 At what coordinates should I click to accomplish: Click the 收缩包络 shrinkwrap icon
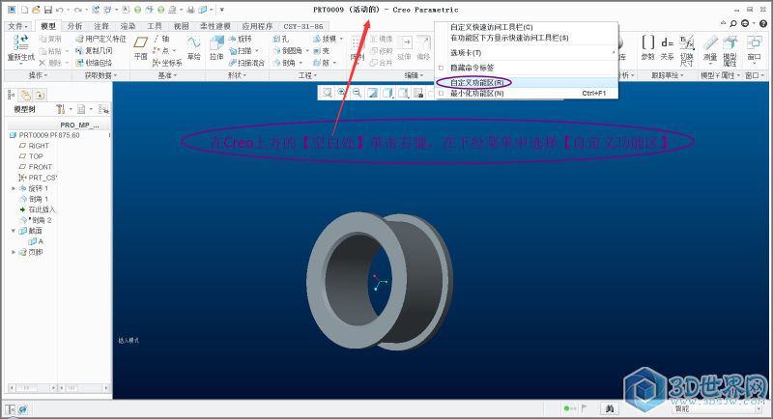click(94, 63)
